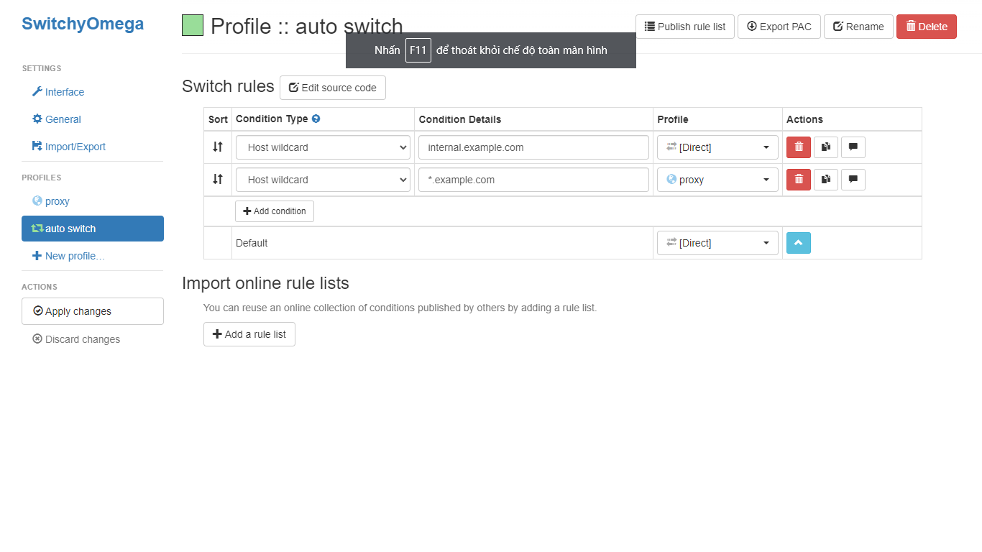Screen dimensions: 982x552
Task: Delete the internal.example.com rule
Action: (799, 147)
